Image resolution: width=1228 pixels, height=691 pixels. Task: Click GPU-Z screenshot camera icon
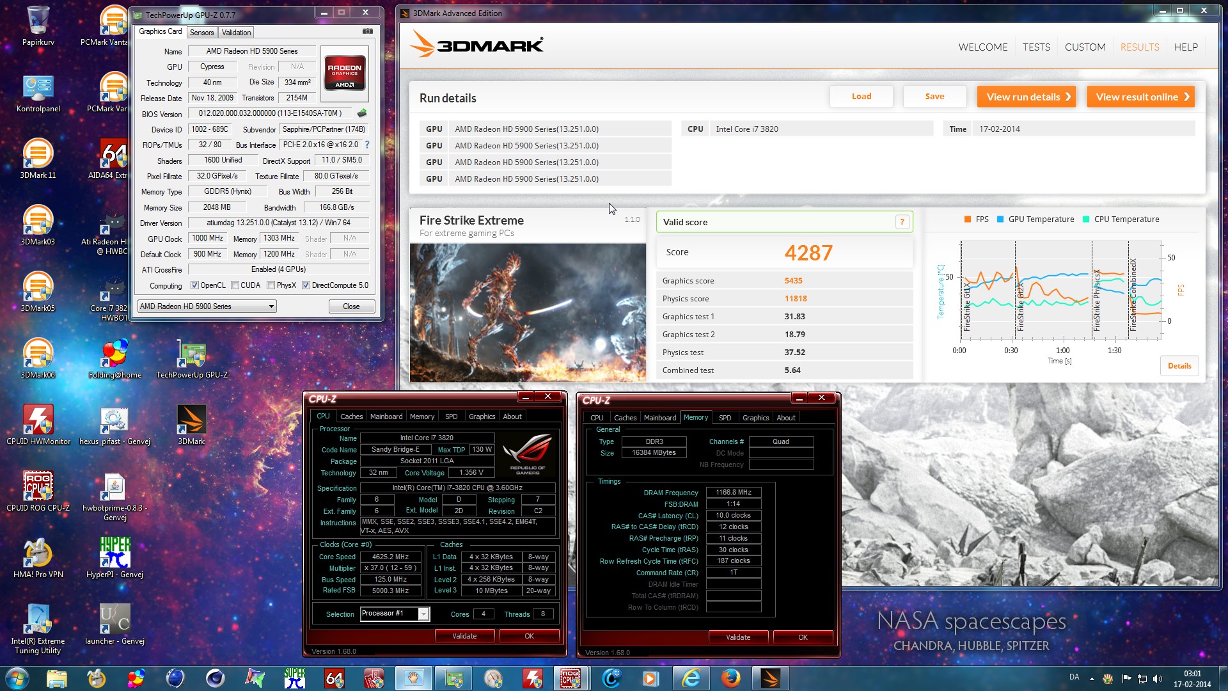tap(368, 31)
